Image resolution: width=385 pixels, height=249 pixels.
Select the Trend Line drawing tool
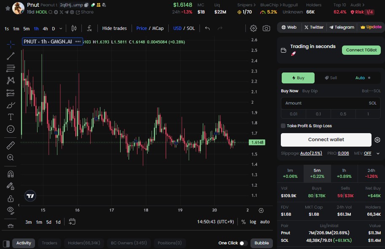(10, 55)
